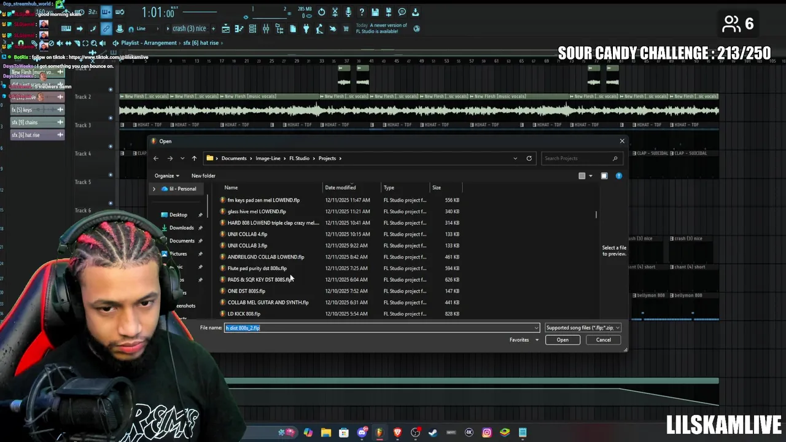The width and height of the screenshot is (786, 442).
Task: Sort by the Name column header
Action: coord(231,188)
